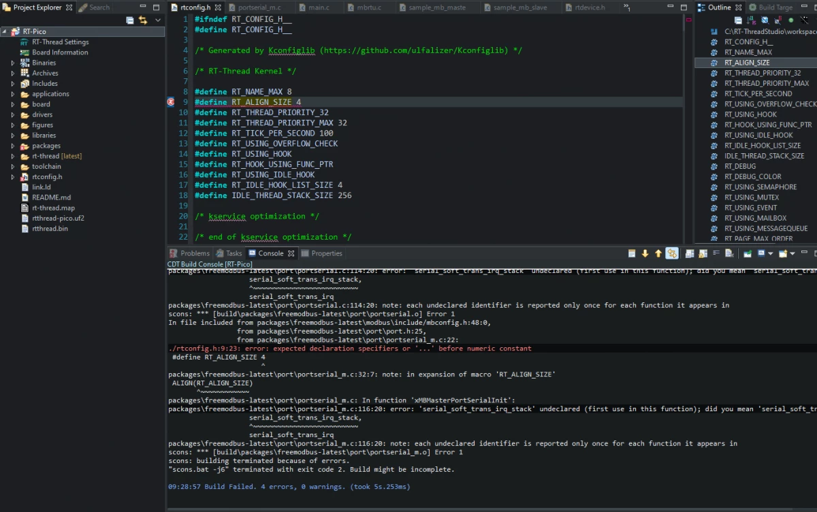Viewport: 817px width, 512px height.
Task: Toggle Link with Editor in Project Explorer
Action: [x=143, y=20]
